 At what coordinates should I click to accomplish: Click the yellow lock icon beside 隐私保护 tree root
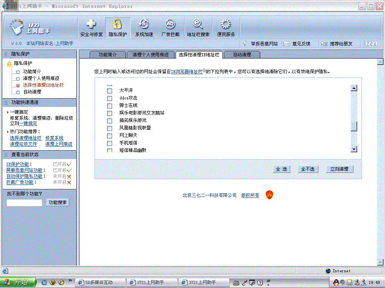(x=9, y=64)
